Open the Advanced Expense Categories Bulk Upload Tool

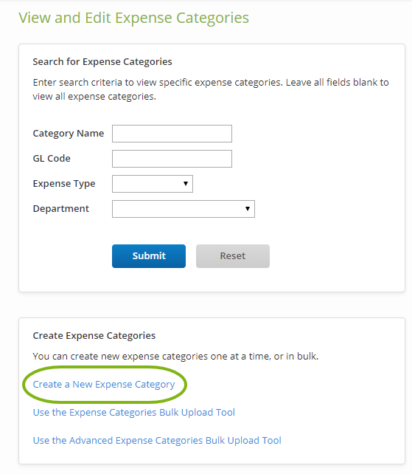[157, 441]
